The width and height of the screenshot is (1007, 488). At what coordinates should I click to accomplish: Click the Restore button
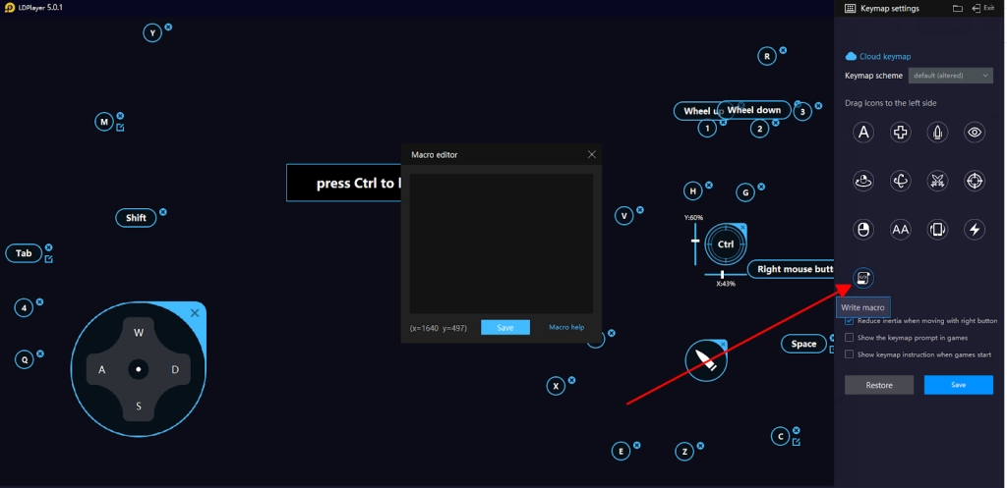878,385
